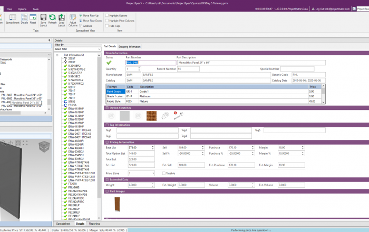Select PNL-3660 Monolithic Panel 36" x 60" item

click(22, 98)
